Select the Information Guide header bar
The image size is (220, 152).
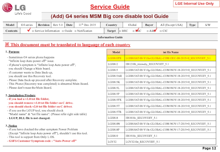(110, 37)
